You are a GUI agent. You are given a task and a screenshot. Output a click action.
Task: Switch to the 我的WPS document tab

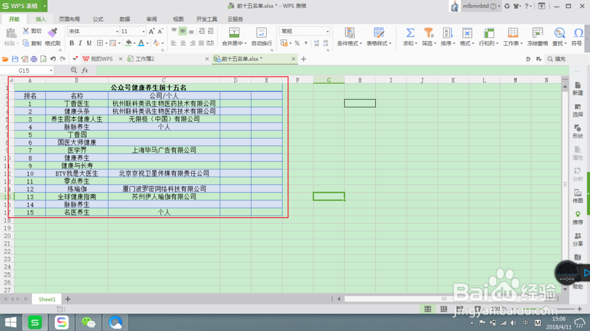tap(101, 59)
